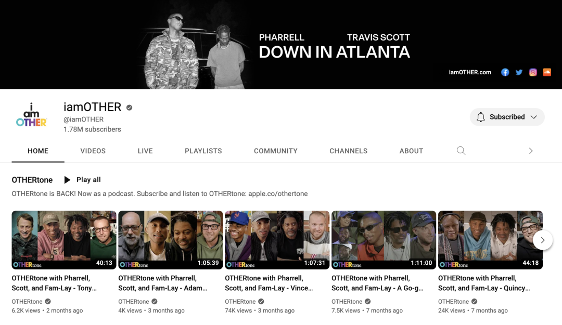Open the video title ending in A Go-g

tap(377, 283)
